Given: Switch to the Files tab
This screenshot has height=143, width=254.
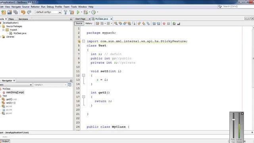Looking at the screenshot, I should (x=11, y=19).
